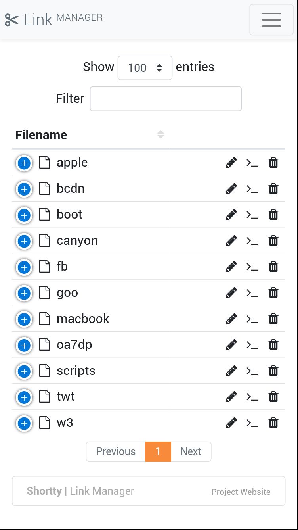This screenshot has width=298, height=530.
Task: Click the trash icon for canyon
Action: tap(273, 241)
